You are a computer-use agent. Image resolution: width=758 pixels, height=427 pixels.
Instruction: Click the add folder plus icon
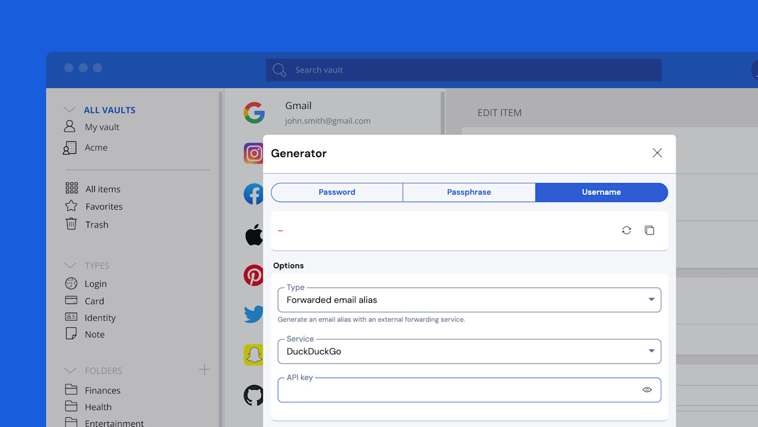204,370
